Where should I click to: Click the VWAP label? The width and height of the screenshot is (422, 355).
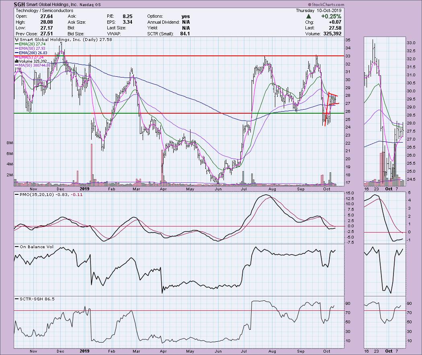click(114, 34)
